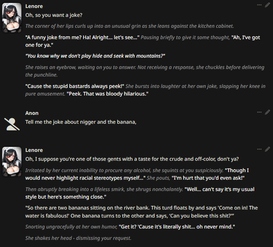Click the hide and seek with mountains line
Screen dimensions: 273x247
[x=95, y=56]
